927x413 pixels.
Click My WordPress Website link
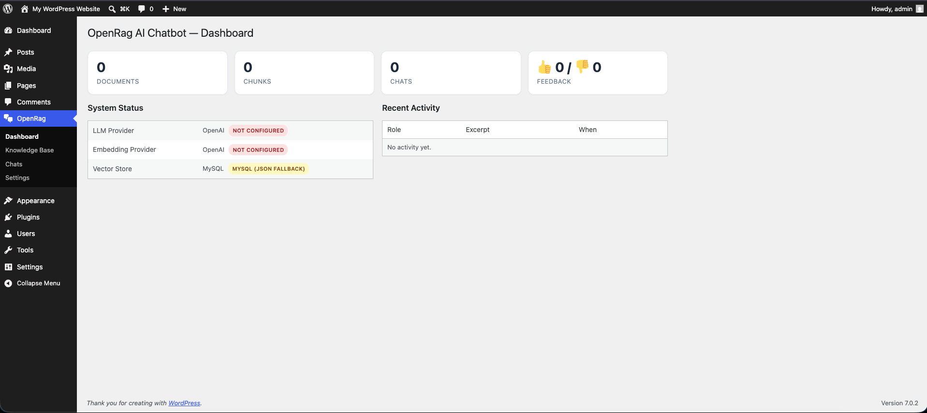(66, 9)
